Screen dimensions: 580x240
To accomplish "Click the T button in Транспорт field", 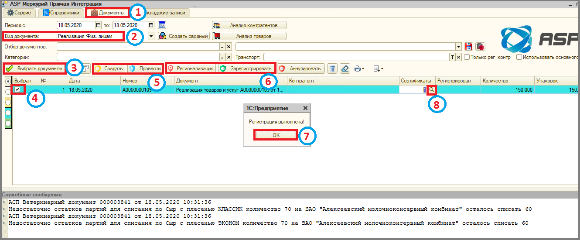I will coord(452,57).
